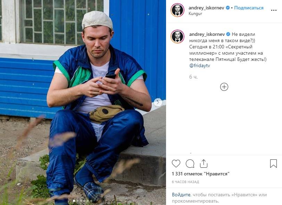Follow via Подписаться link
Screen dimensions: 282x205
[x=249, y=8]
